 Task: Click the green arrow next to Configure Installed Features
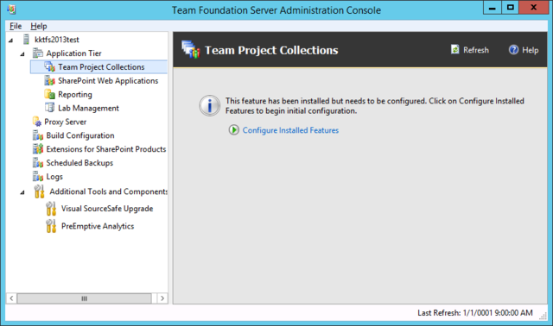(234, 130)
